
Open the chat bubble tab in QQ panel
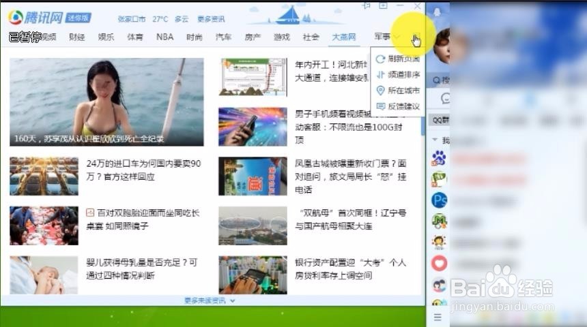coord(445,99)
